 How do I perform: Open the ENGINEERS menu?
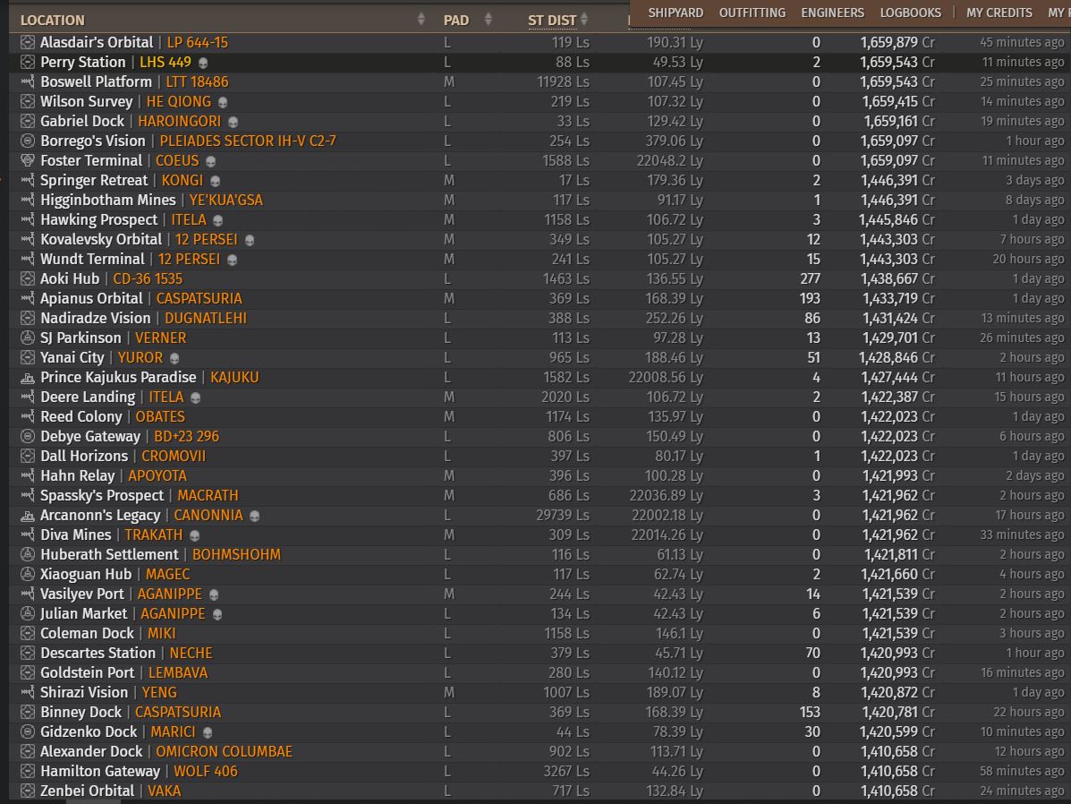click(x=833, y=13)
